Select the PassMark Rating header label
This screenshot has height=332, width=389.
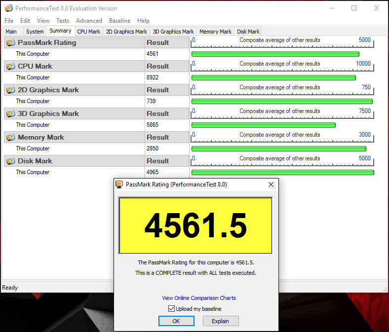[x=47, y=42]
